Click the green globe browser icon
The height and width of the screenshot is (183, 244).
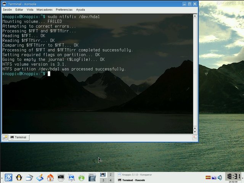[x=82, y=178]
